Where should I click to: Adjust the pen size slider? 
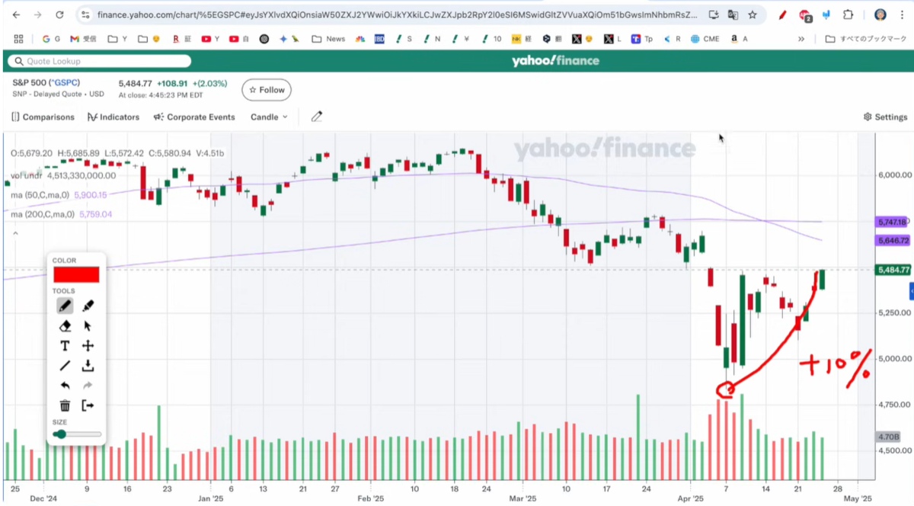click(x=77, y=434)
